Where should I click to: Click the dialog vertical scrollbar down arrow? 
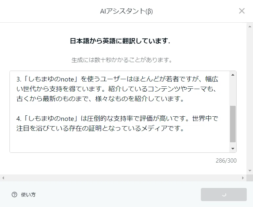click(250, 171)
